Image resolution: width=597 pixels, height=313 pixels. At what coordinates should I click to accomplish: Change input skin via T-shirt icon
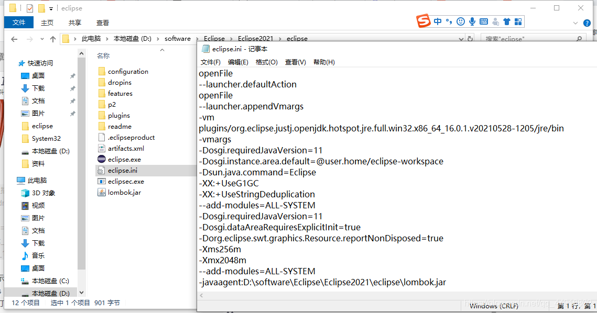(x=506, y=21)
